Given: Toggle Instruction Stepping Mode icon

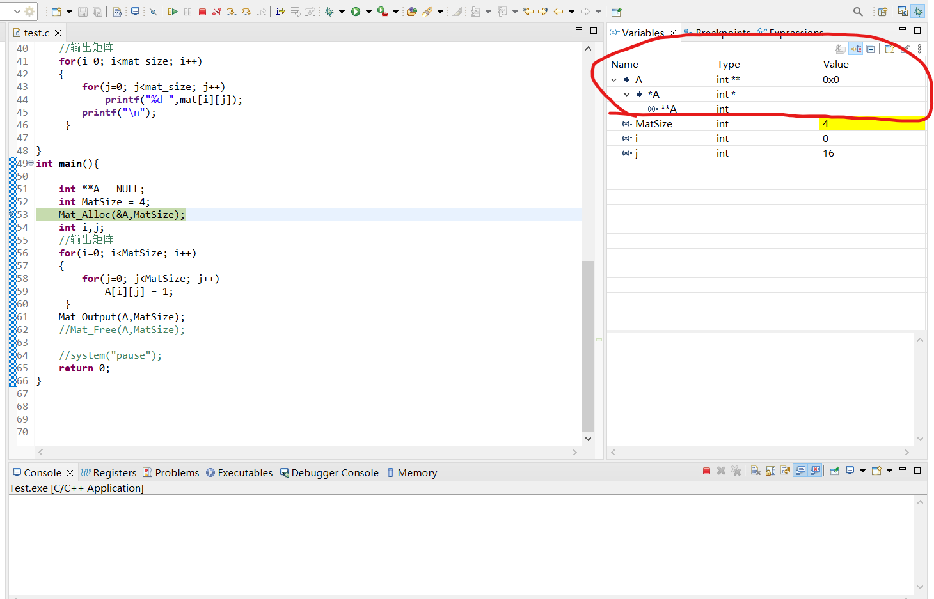Looking at the screenshot, I should coord(280,12).
